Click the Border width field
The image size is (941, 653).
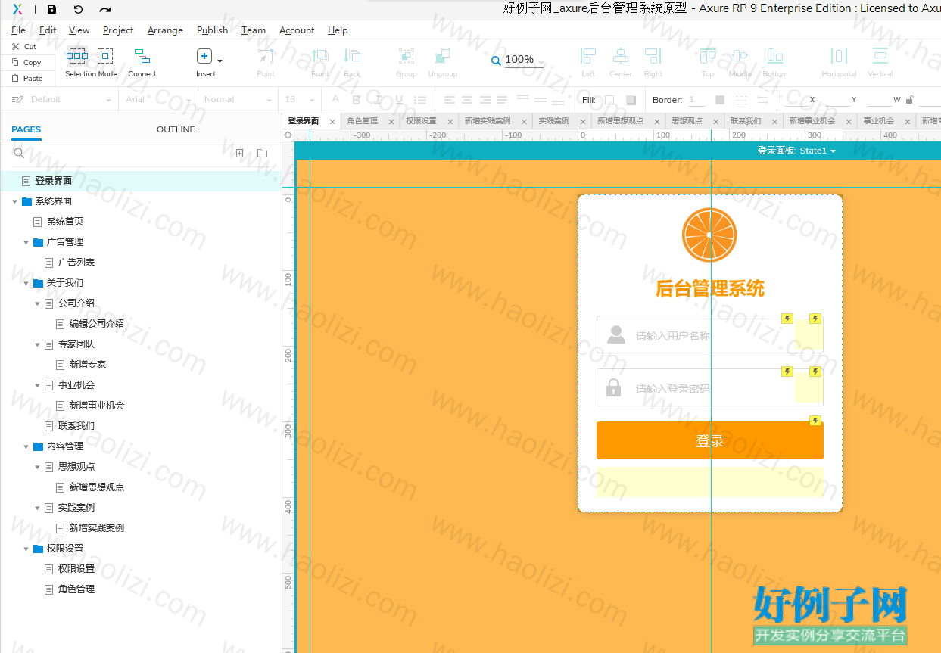pyautogui.click(x=696, y=100)
